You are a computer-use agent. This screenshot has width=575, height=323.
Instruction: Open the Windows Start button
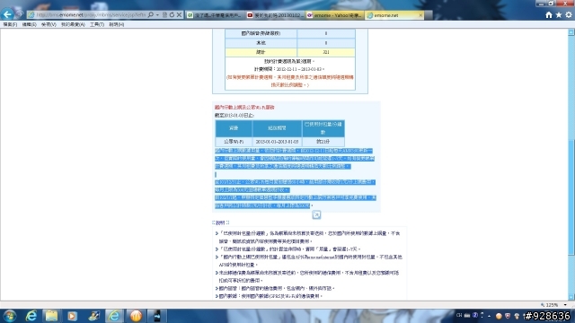[x=10, y=316]
